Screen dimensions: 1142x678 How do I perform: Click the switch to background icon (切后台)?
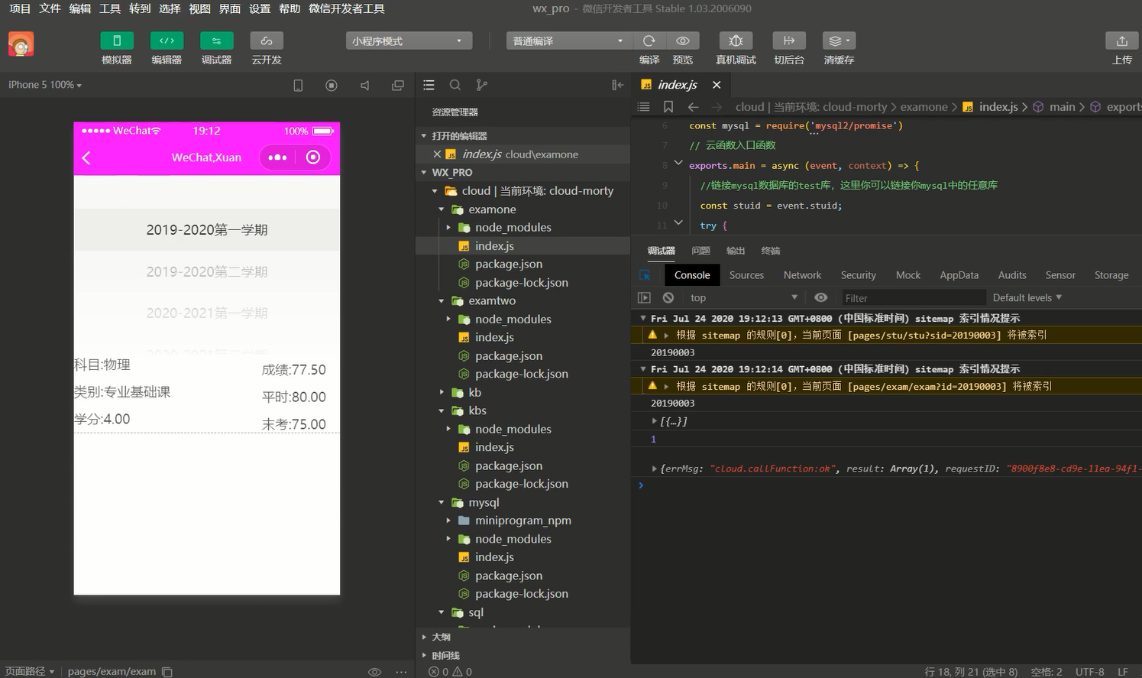pos(789,41)
